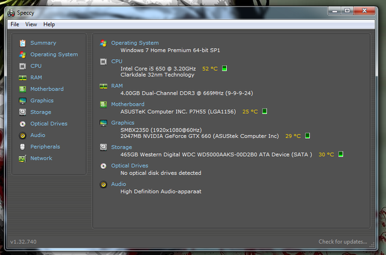Click the Operating System Windows flag sidebar icon
Image resolution: width=386 pixels, height=255 pixels.
(22, 55)
